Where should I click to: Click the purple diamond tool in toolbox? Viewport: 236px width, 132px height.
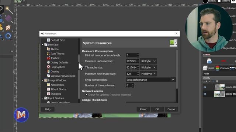8,19
